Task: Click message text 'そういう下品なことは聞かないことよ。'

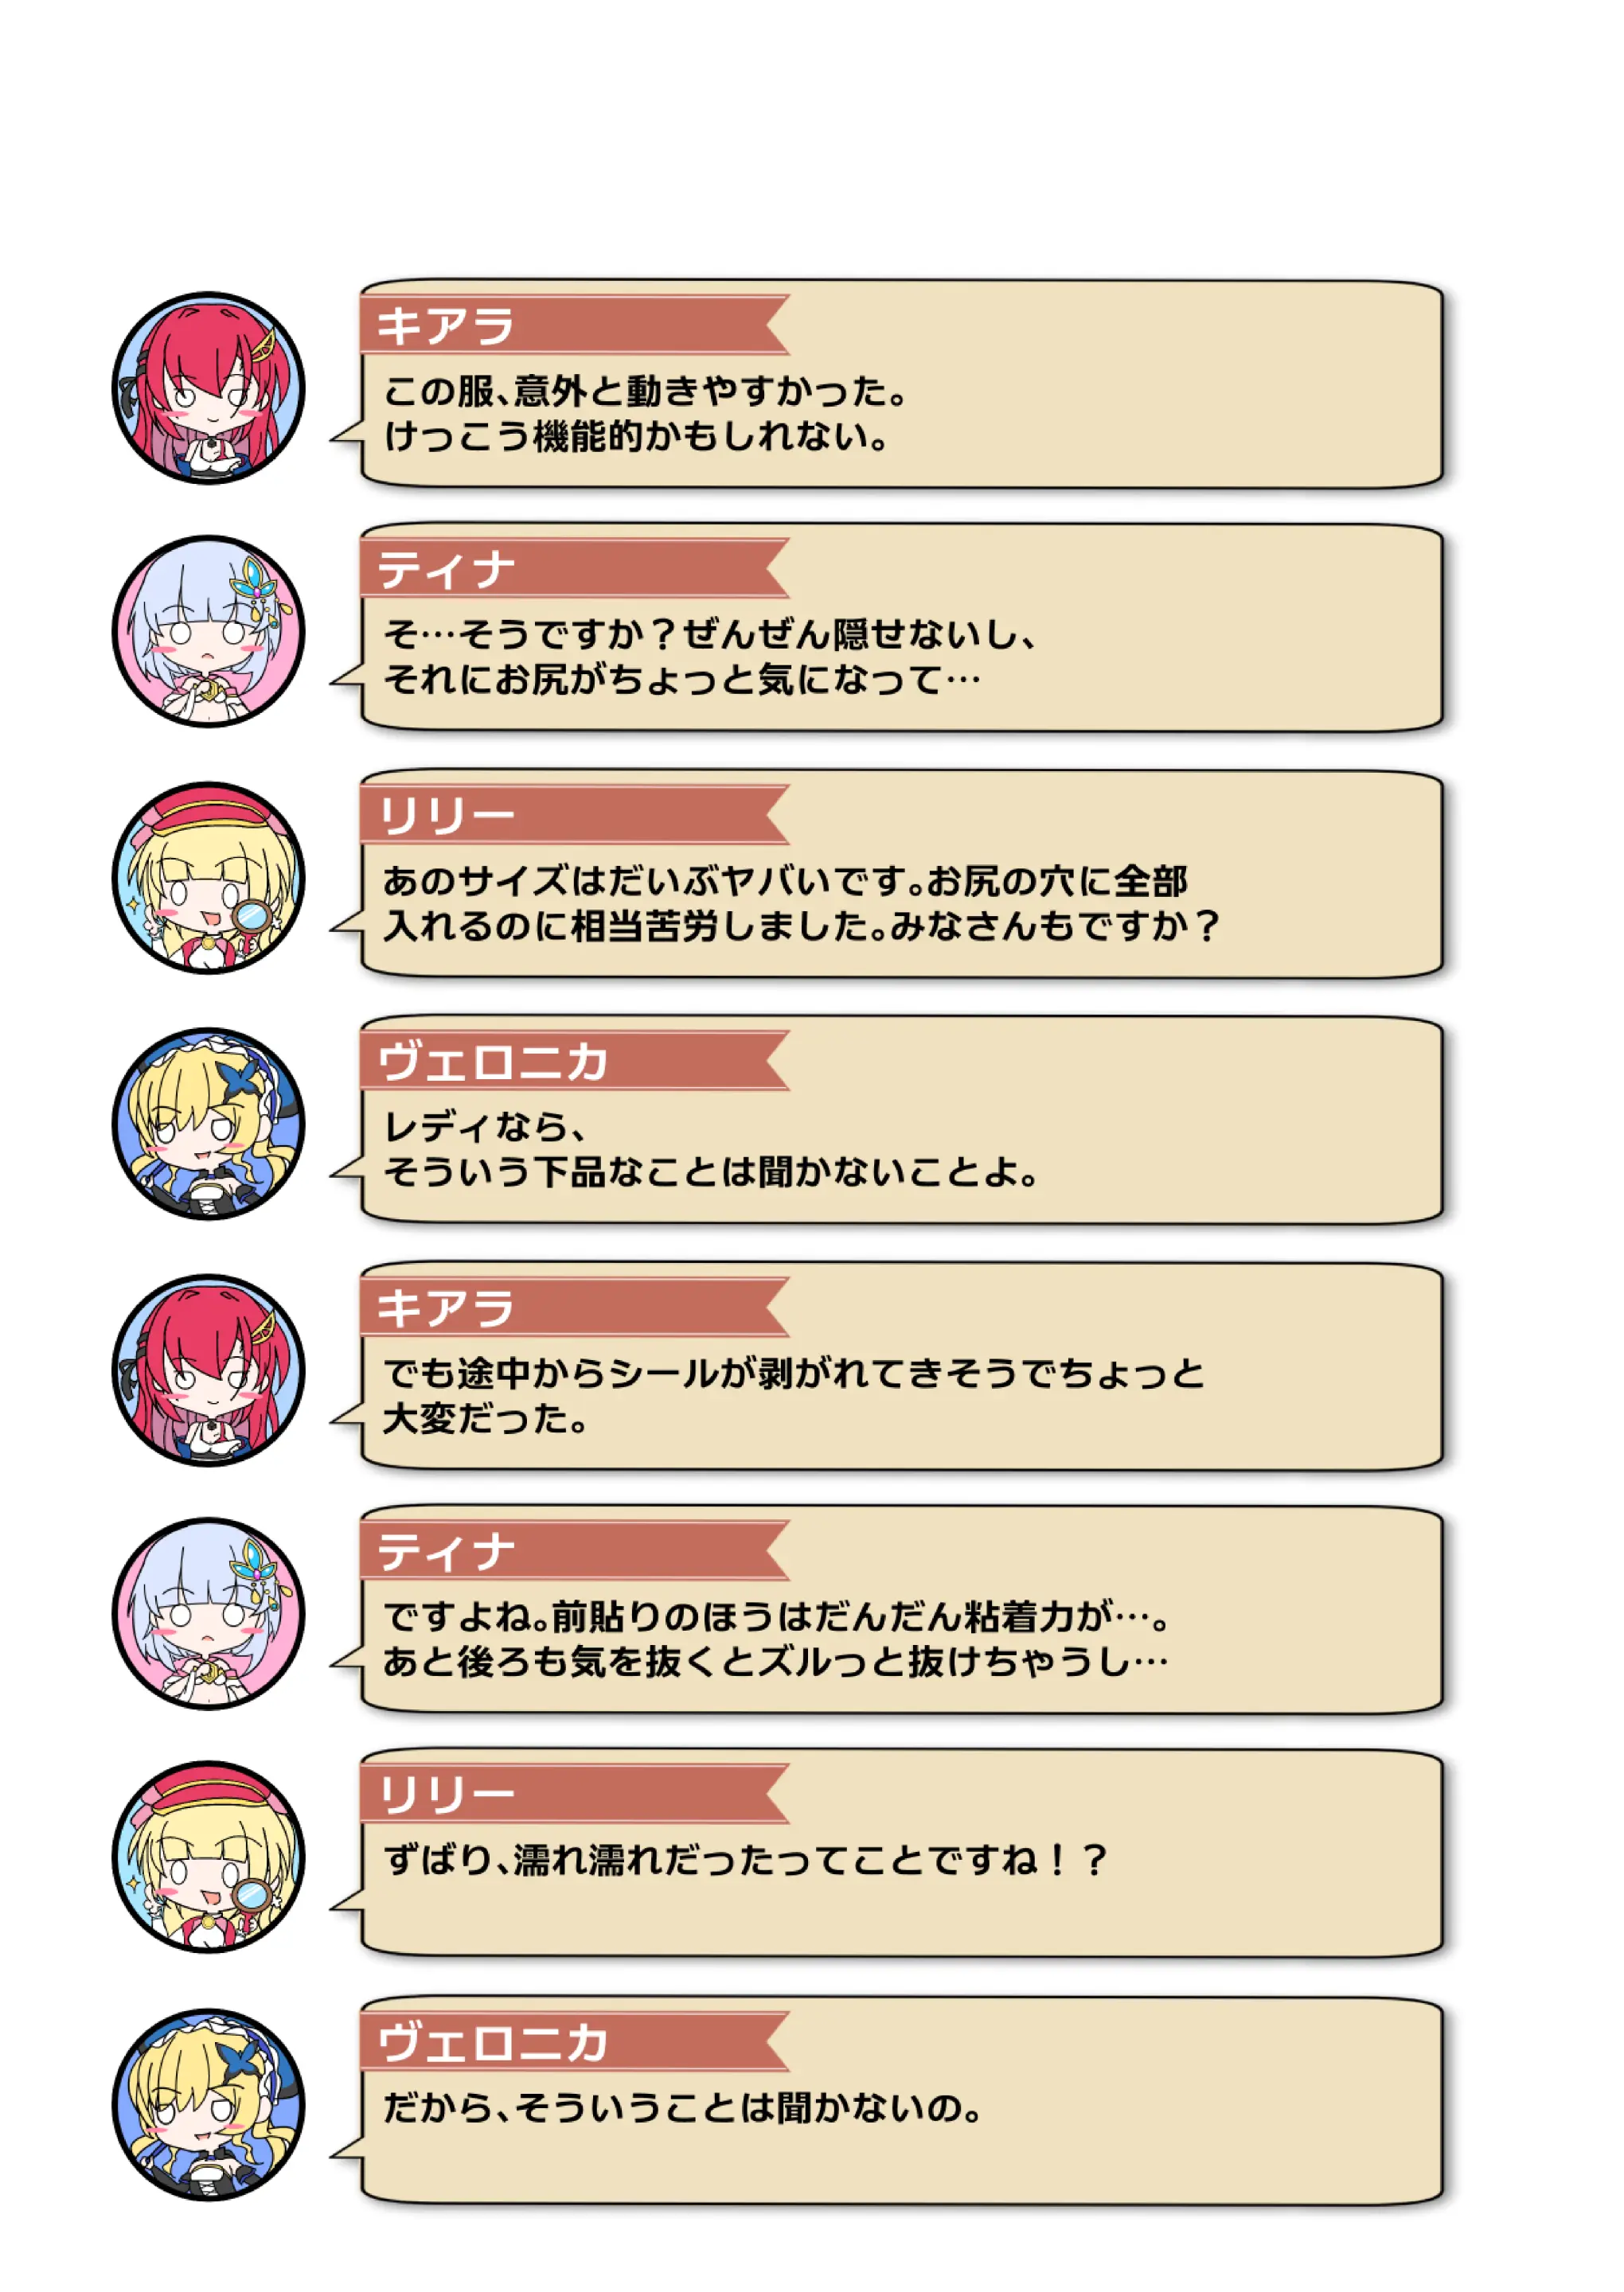Action: [x=711, y=1171]
